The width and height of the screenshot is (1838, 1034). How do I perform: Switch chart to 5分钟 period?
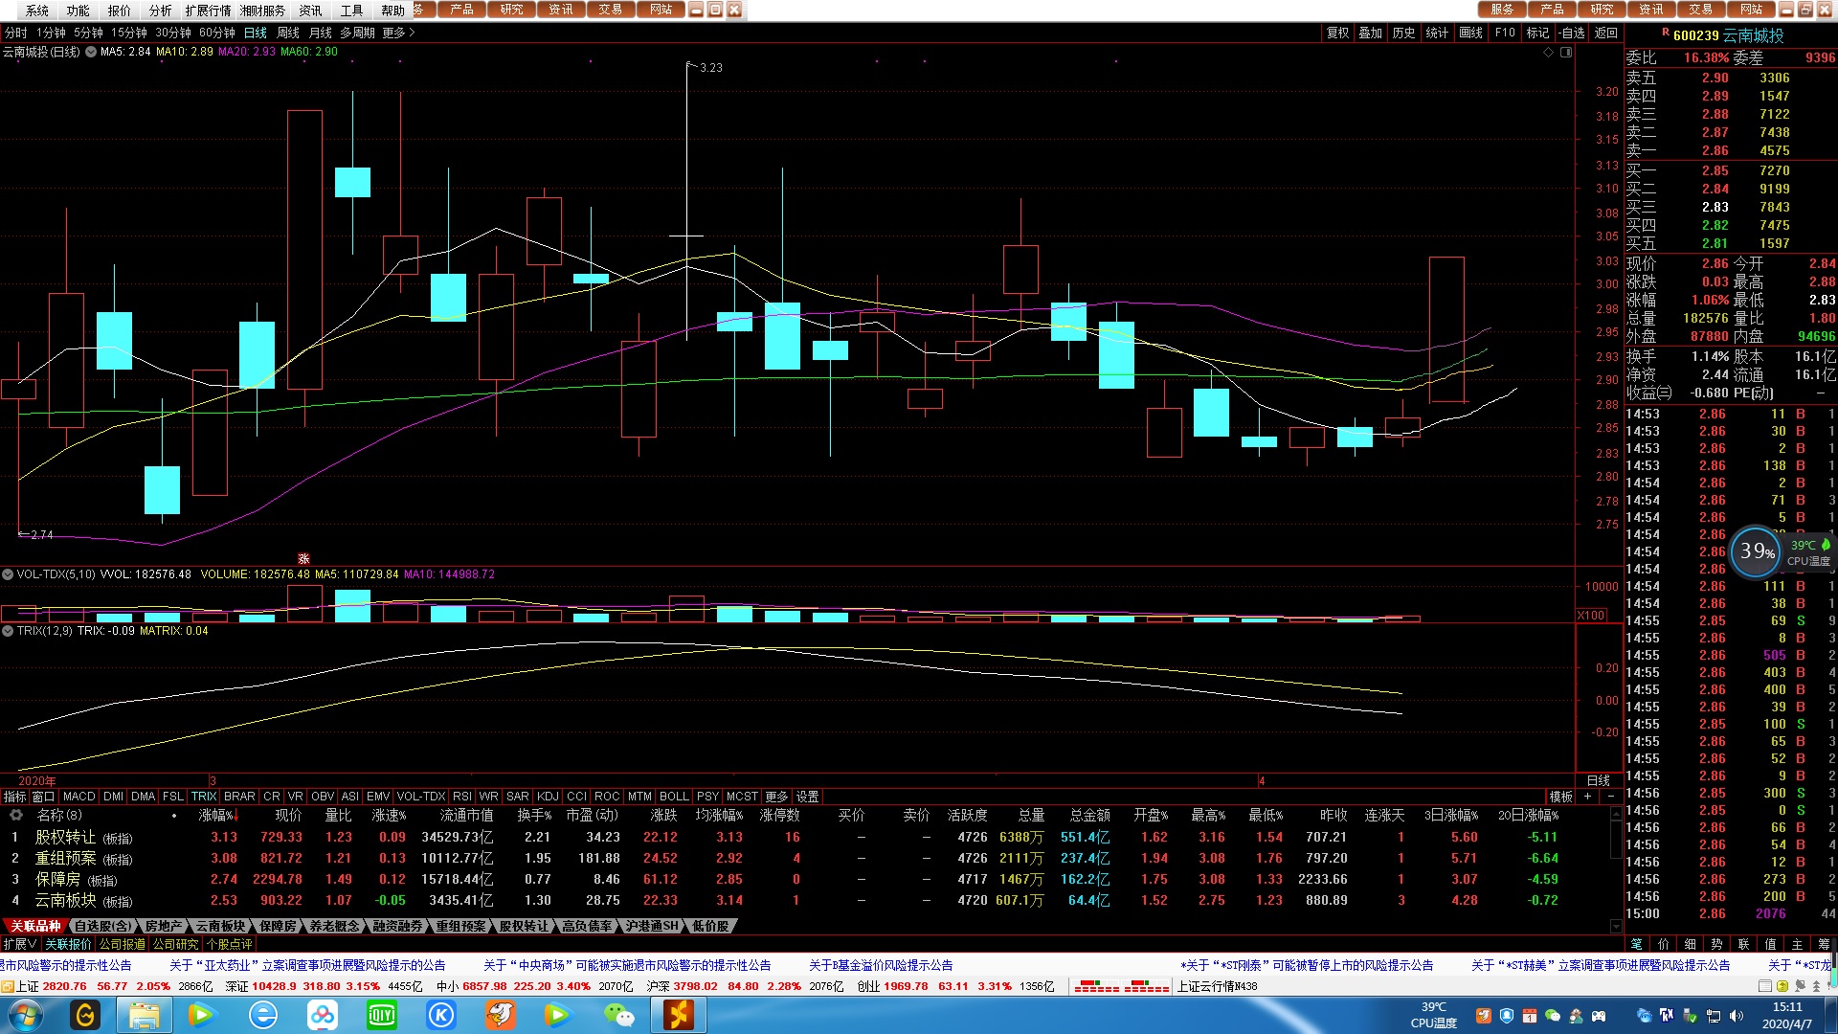click(x=88, y=33)
